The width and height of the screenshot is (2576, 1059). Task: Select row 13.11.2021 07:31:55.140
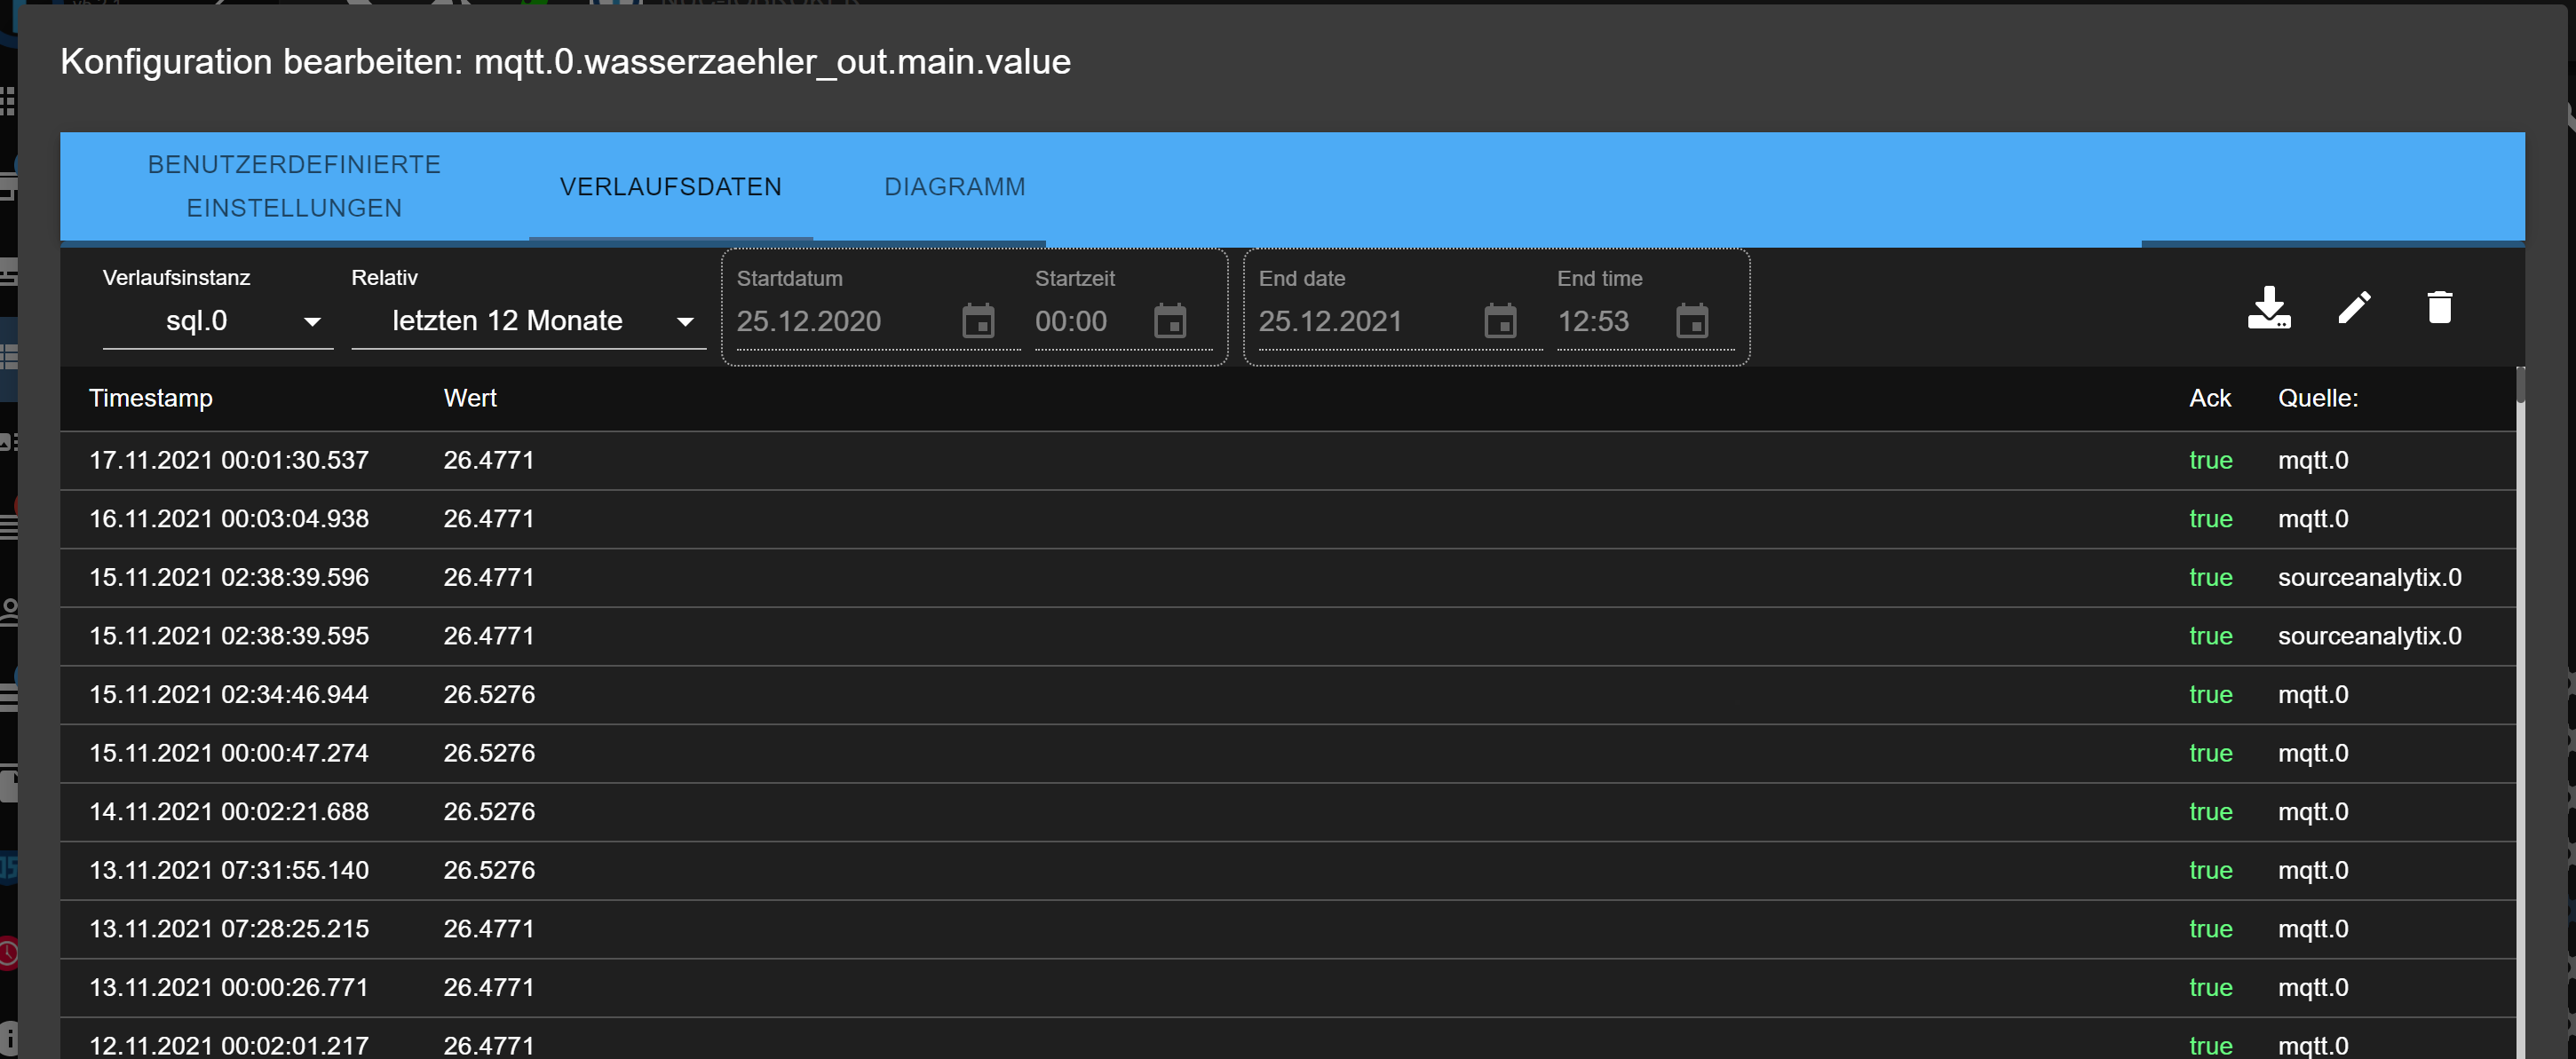pos(1287,870)
